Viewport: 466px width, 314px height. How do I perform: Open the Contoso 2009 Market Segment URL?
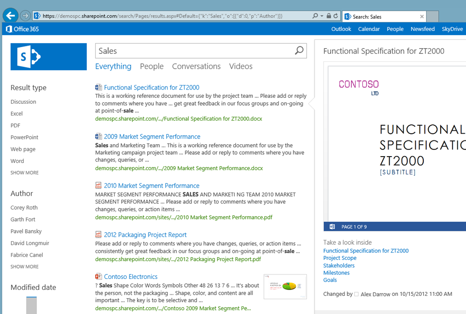[173, 309]
